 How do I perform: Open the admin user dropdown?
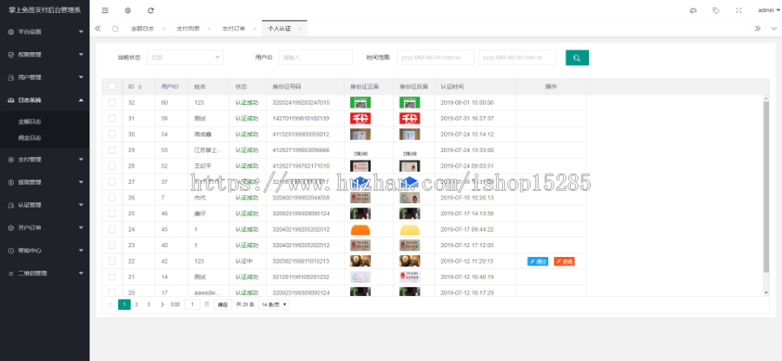(x=769, y=10)
